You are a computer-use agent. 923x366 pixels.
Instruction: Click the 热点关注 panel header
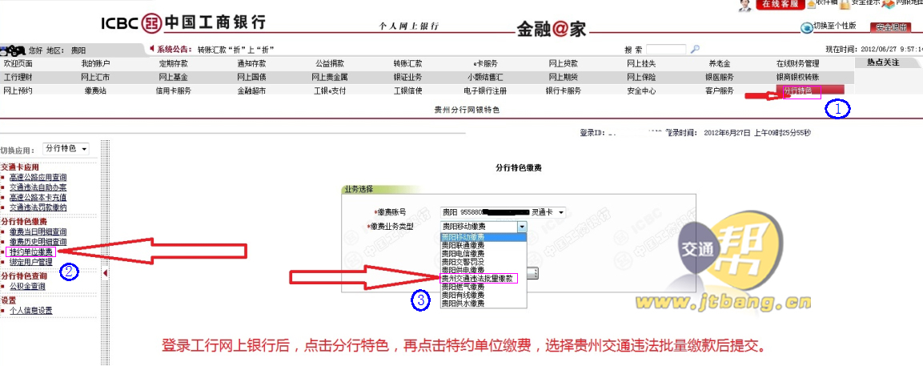(889, 62)
